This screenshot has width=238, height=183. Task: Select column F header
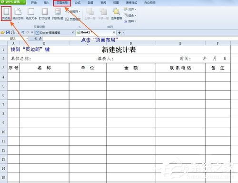[x=218, y=43]
